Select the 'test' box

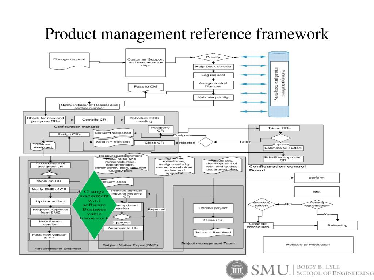(x=317, y=192)
